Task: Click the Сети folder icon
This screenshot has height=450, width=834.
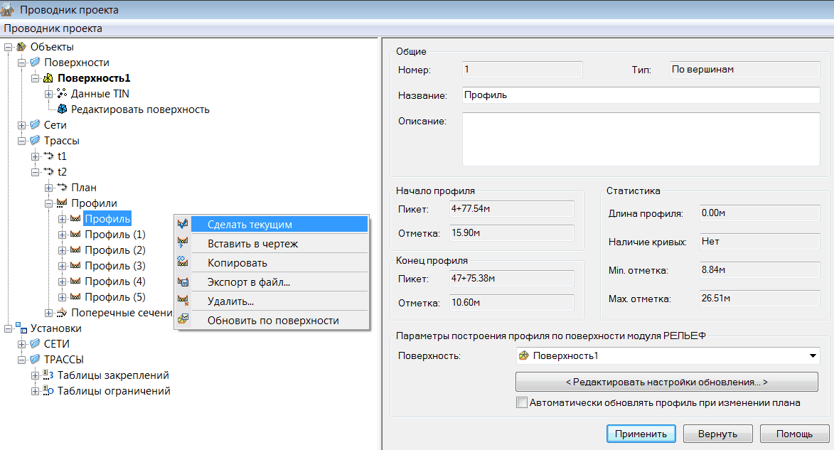Action: [35, 125]
